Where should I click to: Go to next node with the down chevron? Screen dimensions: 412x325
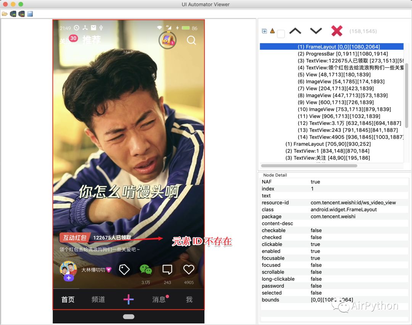(x=316, y=31)
